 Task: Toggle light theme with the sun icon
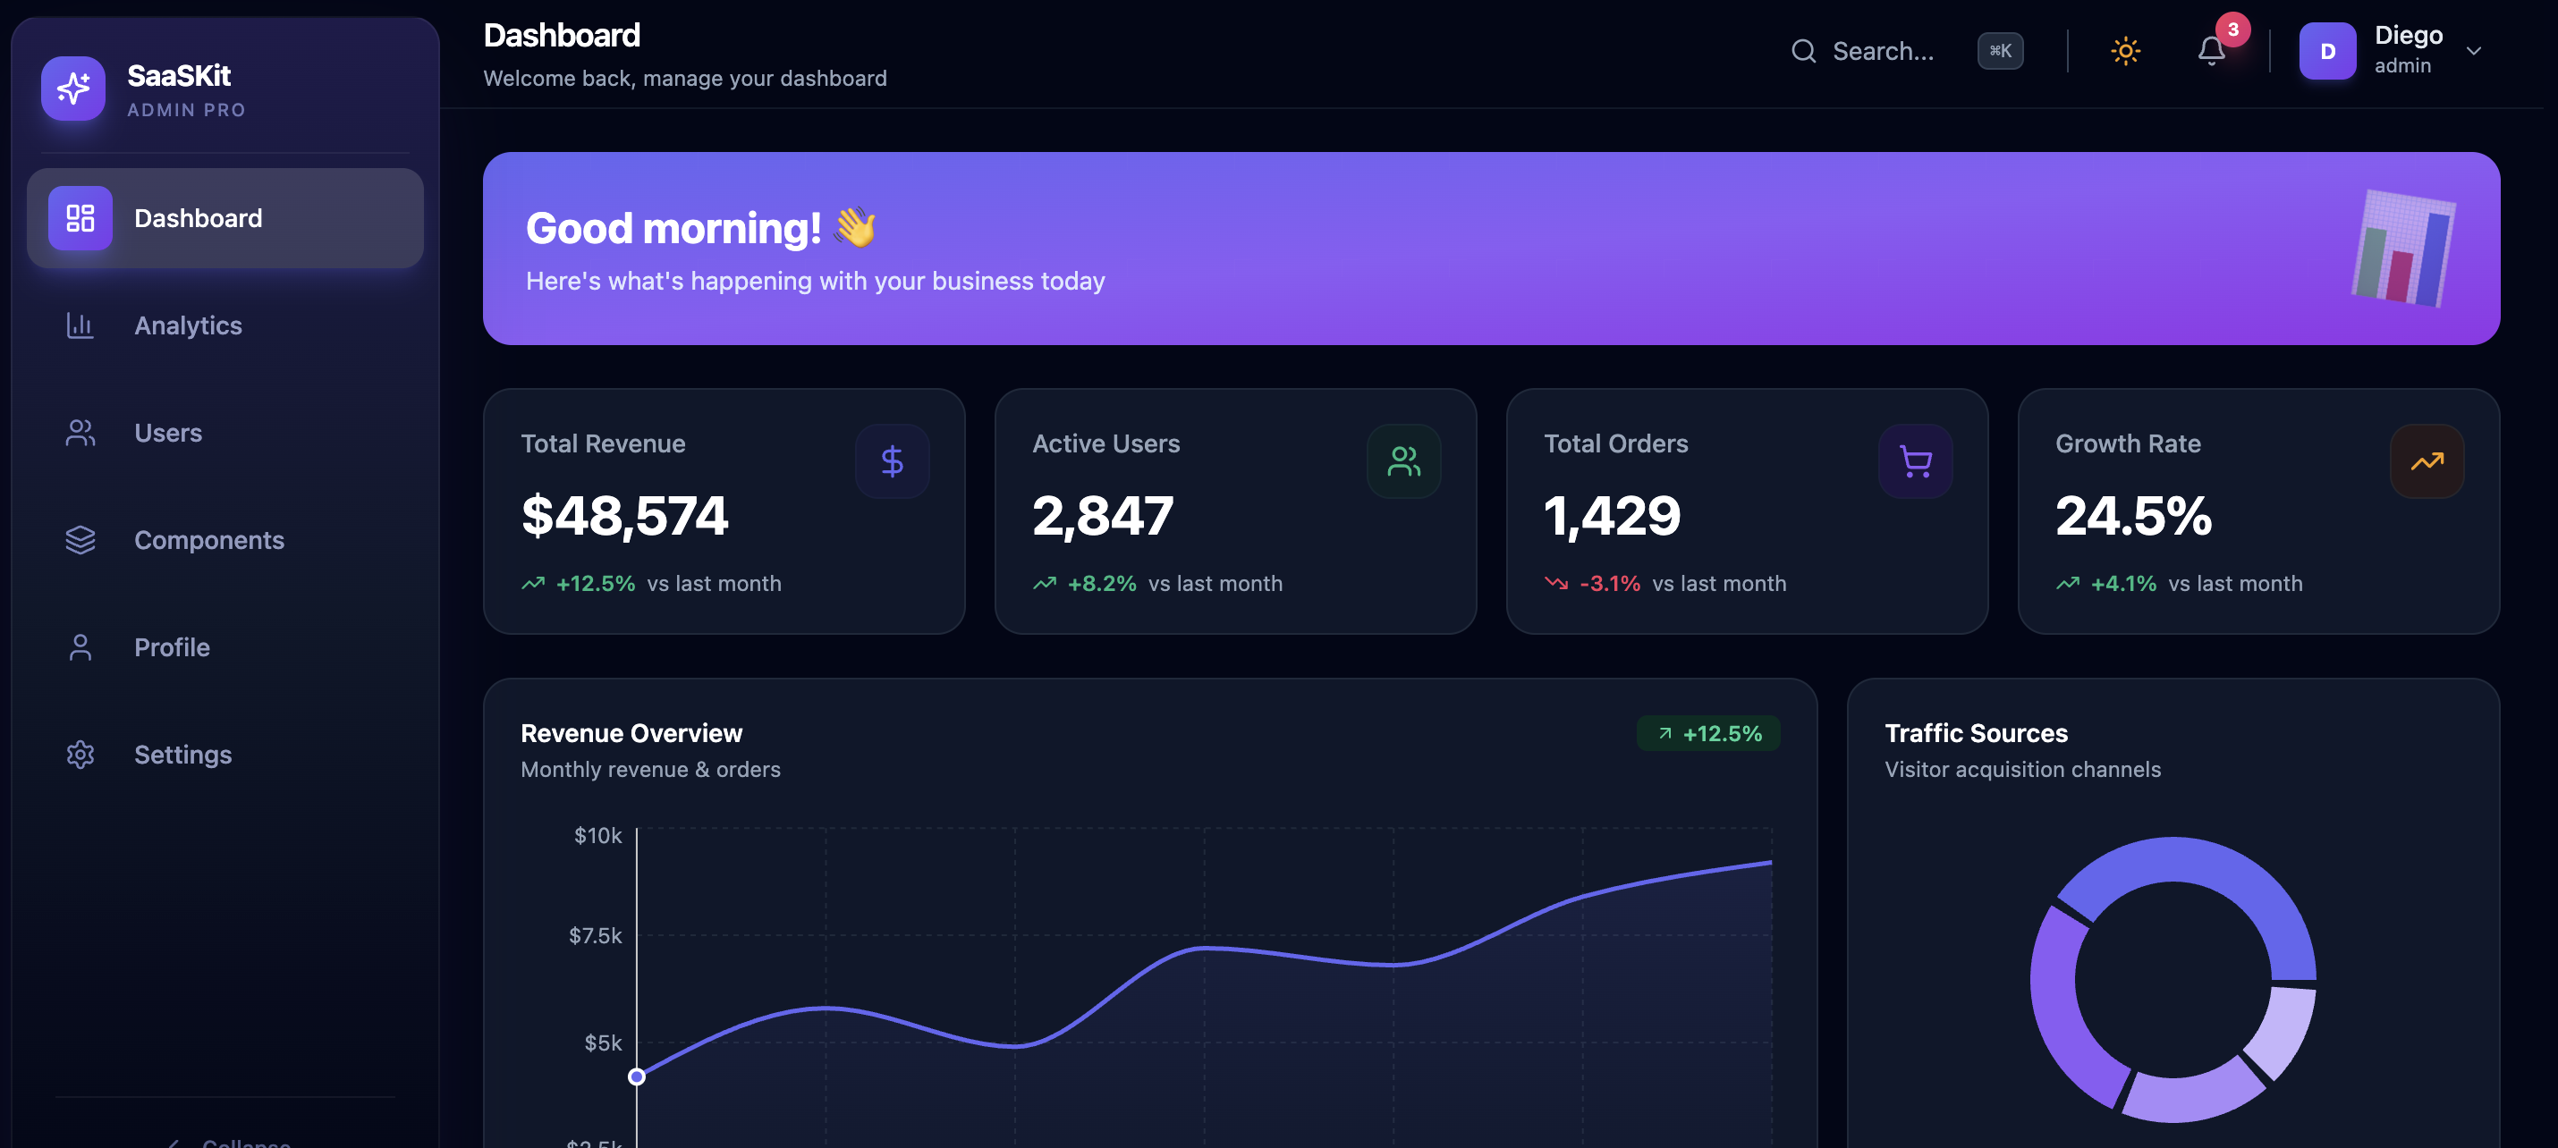2125,51
